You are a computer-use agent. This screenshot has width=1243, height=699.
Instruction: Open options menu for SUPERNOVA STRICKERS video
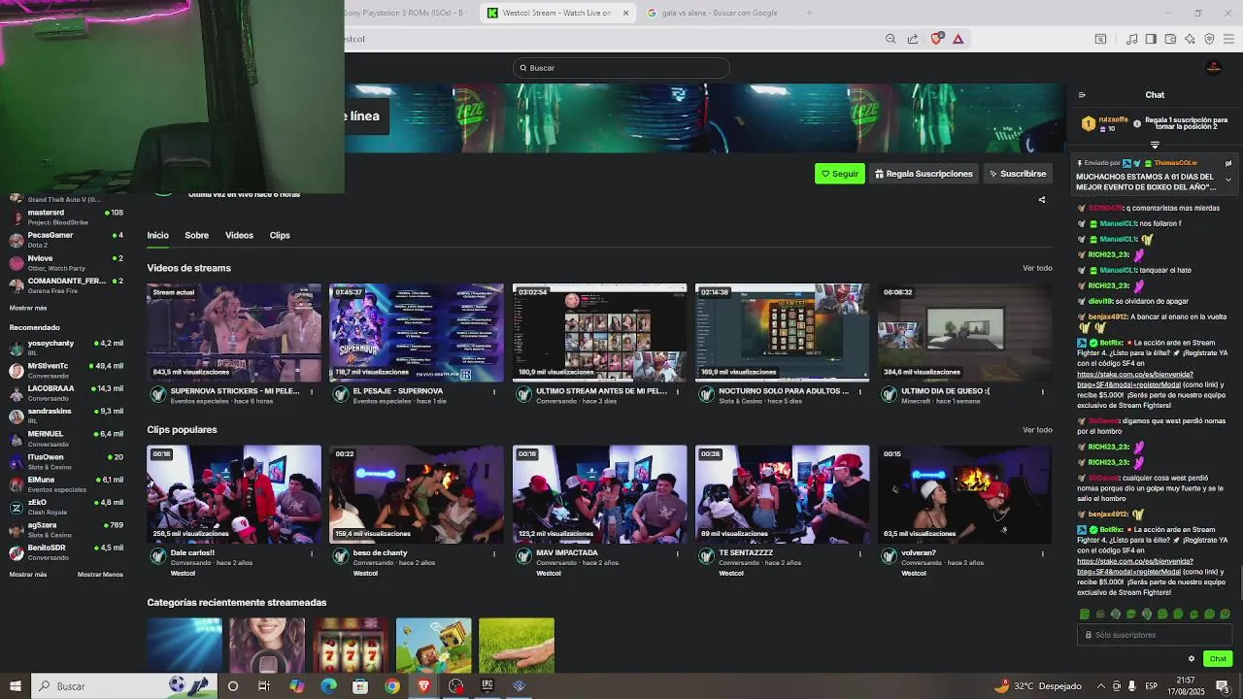click(312, 392)
